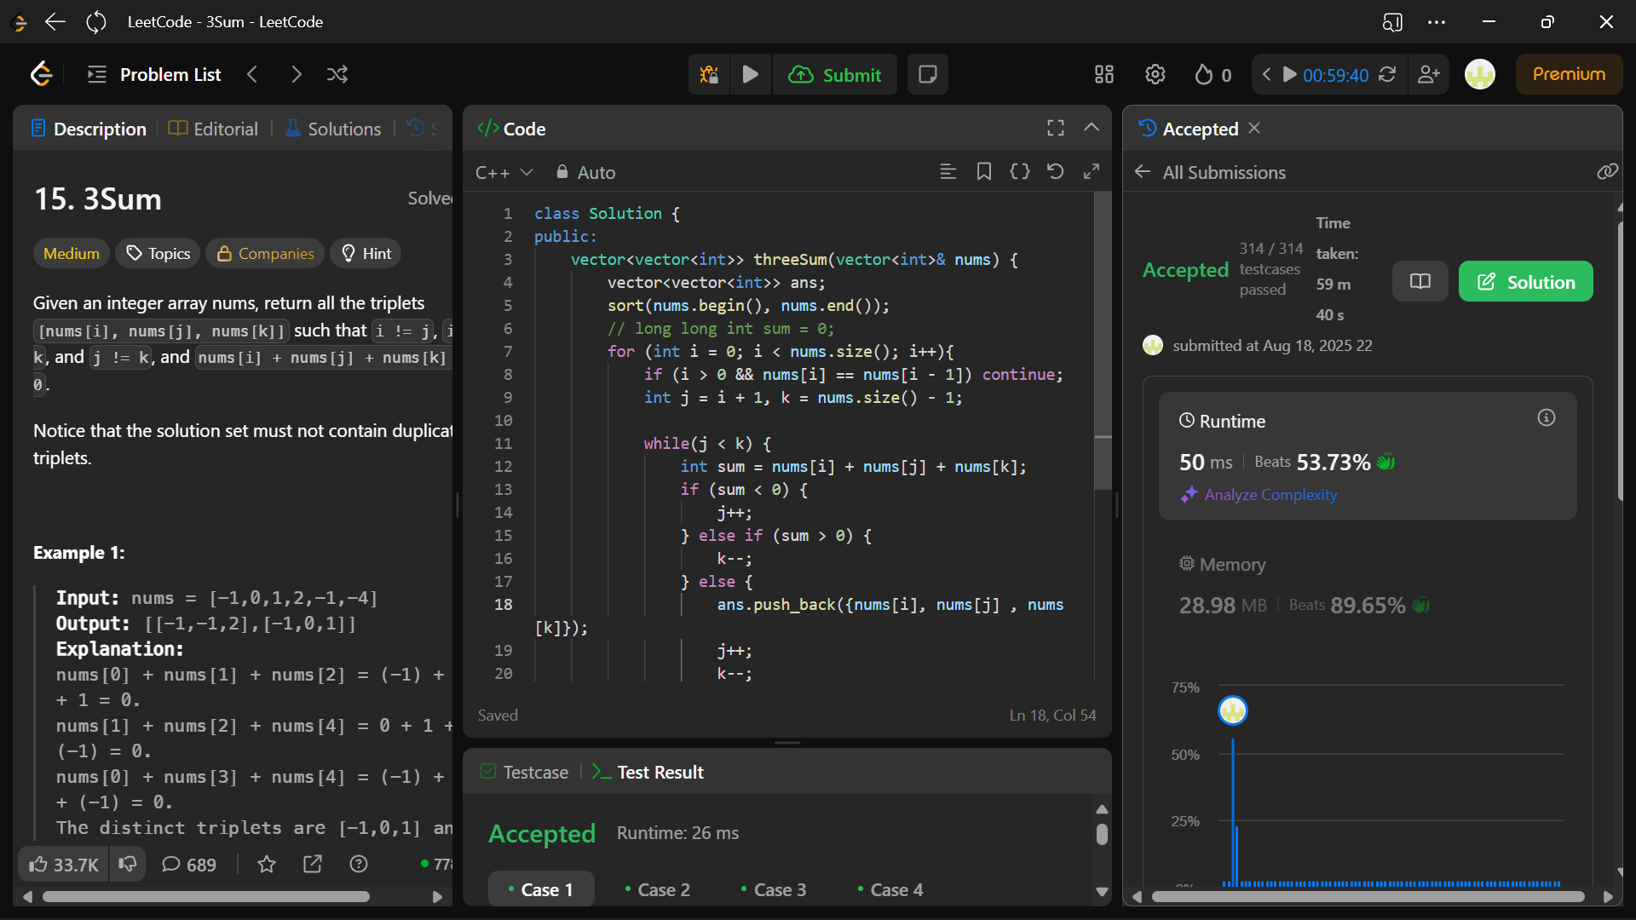
Task: Click the Analyze Complexity link
Action: pos(1270,495)
